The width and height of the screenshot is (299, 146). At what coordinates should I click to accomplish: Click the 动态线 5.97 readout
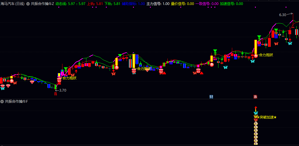click(x=70, y=4)
